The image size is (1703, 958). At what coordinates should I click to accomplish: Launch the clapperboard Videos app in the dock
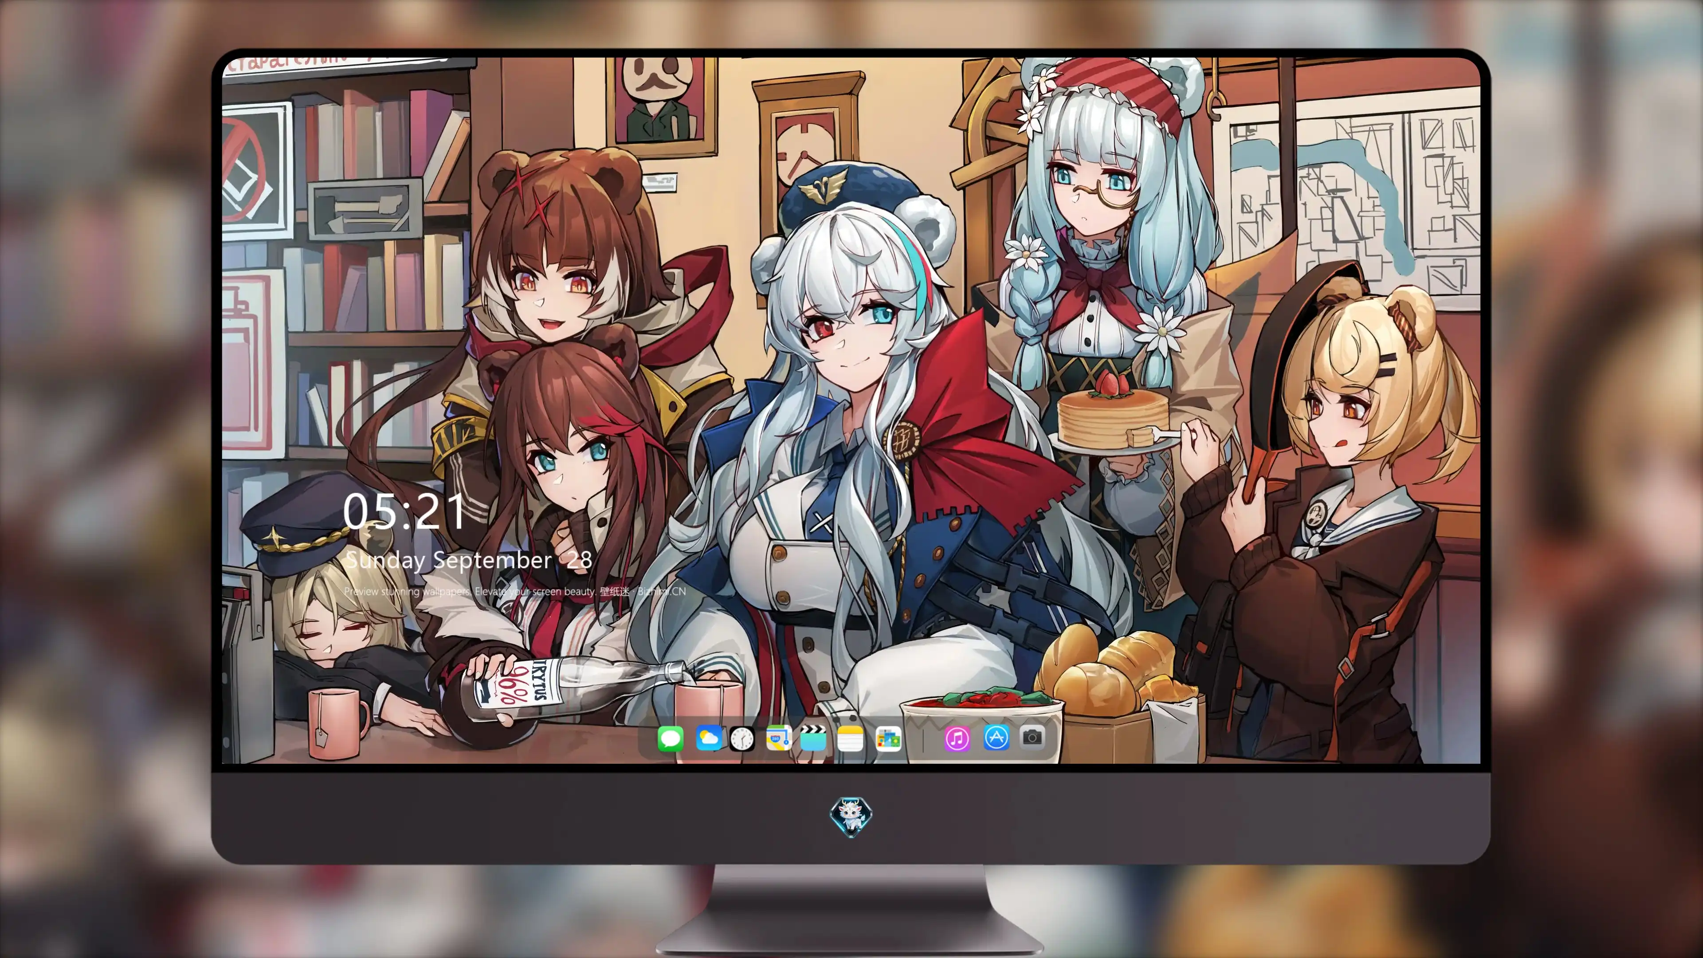coord(813,738)
